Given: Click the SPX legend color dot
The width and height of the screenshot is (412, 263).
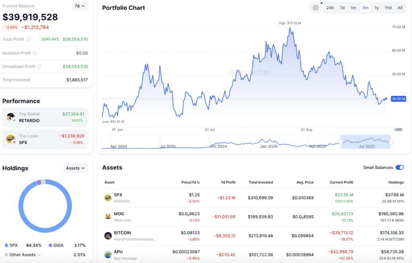Looking at the screenshot, I should pyautogui.click(x=6, y=245).
